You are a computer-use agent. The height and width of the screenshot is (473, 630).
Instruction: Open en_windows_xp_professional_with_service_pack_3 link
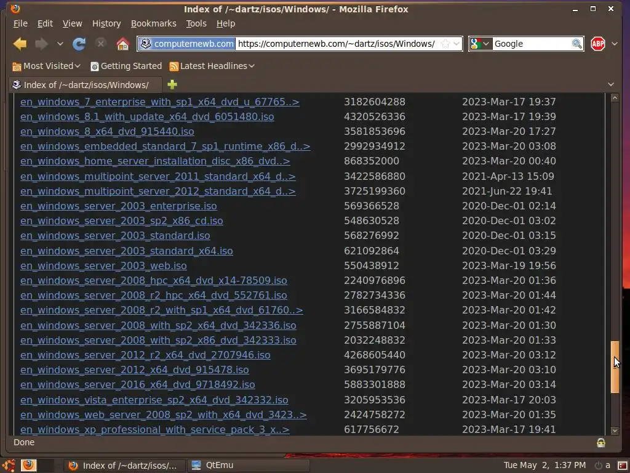154,429
